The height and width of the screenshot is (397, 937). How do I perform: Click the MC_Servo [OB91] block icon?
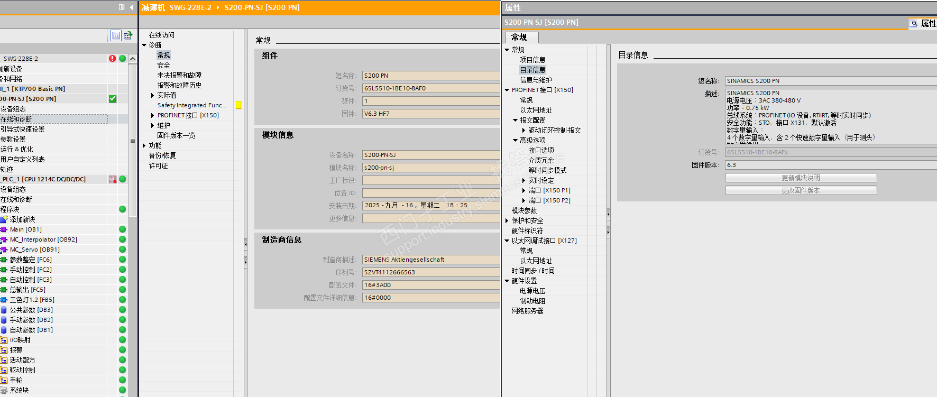[4, 250]
